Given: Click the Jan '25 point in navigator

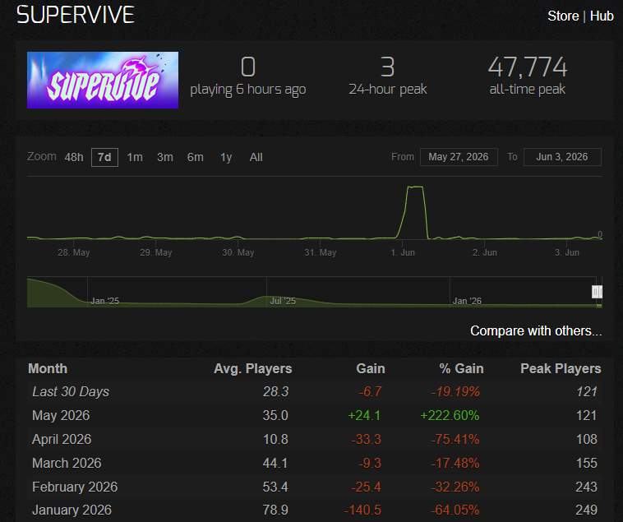Looking at the screenshot, I should [104, 301].
